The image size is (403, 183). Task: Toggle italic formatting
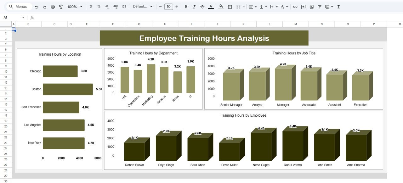click(x=194, y=7)
